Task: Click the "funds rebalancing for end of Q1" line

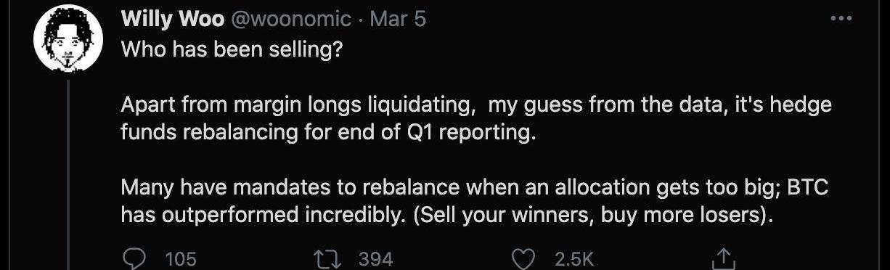Action: 327,134
